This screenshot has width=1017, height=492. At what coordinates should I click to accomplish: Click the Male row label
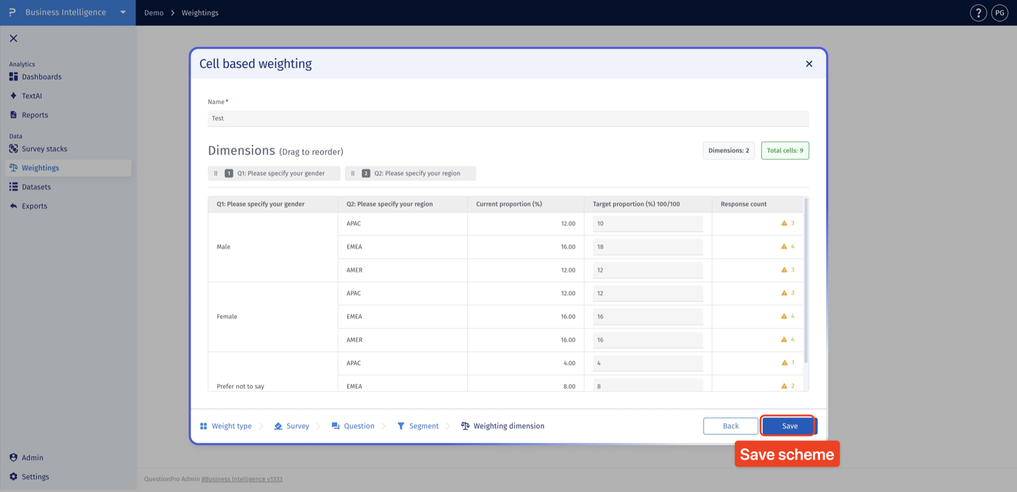click(224, 247)
